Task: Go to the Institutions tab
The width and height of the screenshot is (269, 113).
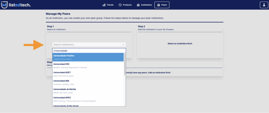Action: (144, 5)
